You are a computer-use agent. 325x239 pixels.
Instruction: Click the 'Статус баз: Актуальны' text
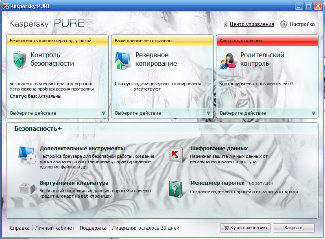click(x=35, y=96)
